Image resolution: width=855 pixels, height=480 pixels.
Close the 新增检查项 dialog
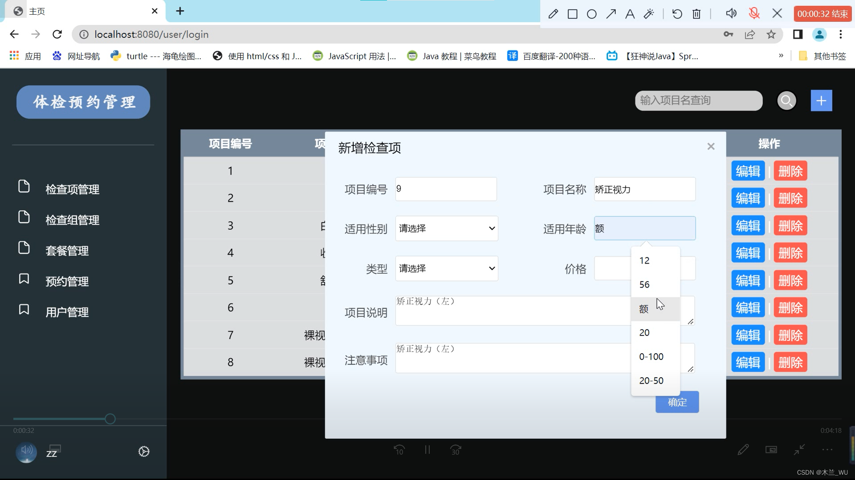[x=711, y=146]
